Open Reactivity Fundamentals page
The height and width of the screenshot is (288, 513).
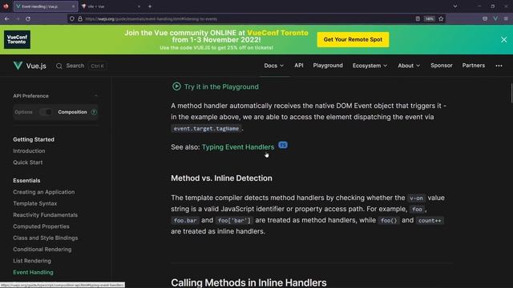point(45,215)
